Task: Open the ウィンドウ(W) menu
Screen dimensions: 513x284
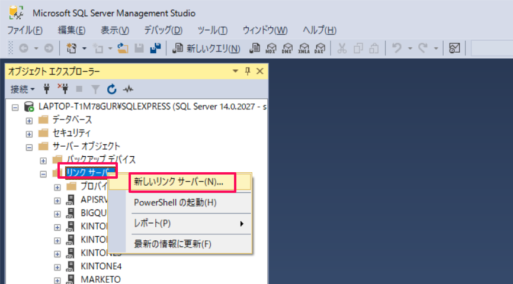Action: click(x=265, y=30)
